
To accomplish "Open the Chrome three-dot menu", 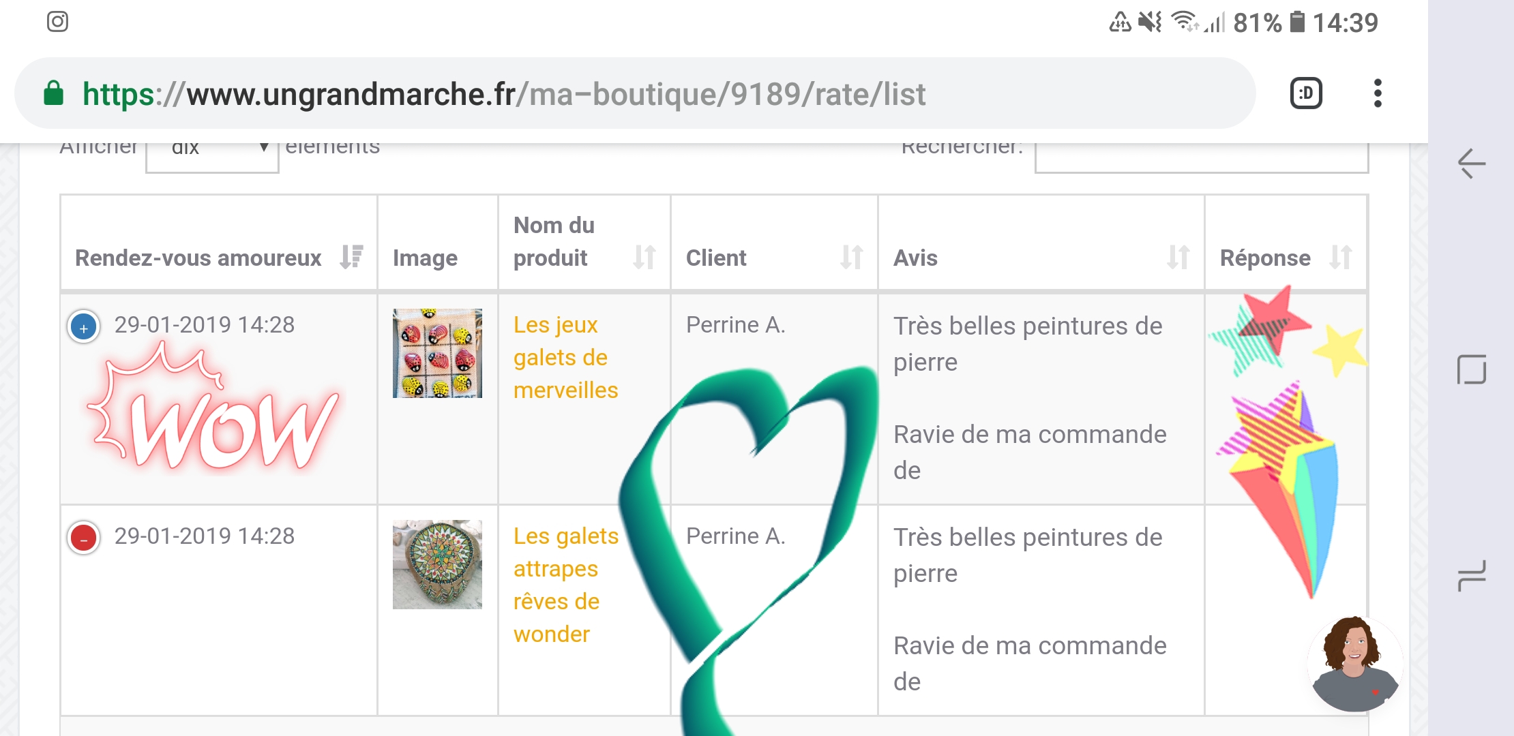I will tap(1378, 93).
